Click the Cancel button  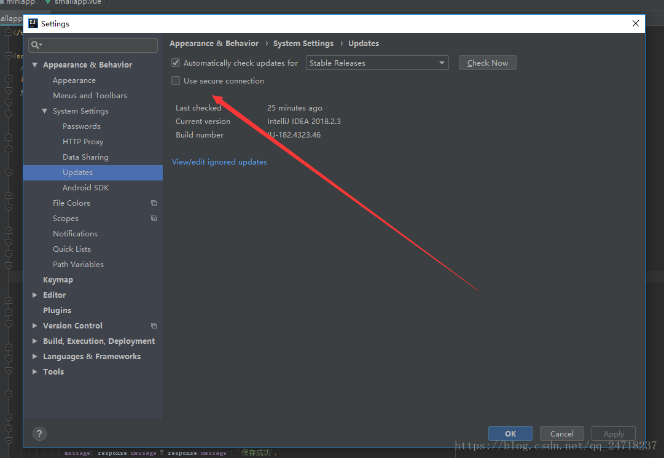pyautogui.click(x=561, y=433)
